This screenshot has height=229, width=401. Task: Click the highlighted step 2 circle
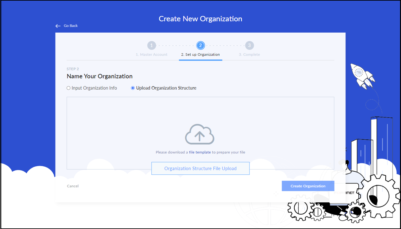200,45
